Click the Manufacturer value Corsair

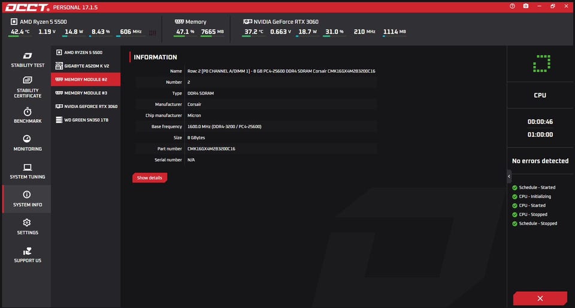[x=194, y=104]
